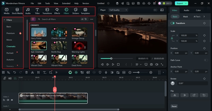The image size is (212, 111).
Task: Open dropdown arrow beside mark clip icon
Action: click(141, 64)
